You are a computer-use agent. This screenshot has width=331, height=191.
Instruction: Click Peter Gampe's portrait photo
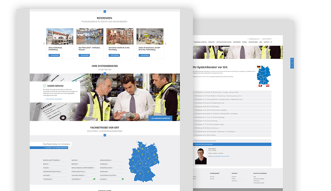click(x=201, y=156)
